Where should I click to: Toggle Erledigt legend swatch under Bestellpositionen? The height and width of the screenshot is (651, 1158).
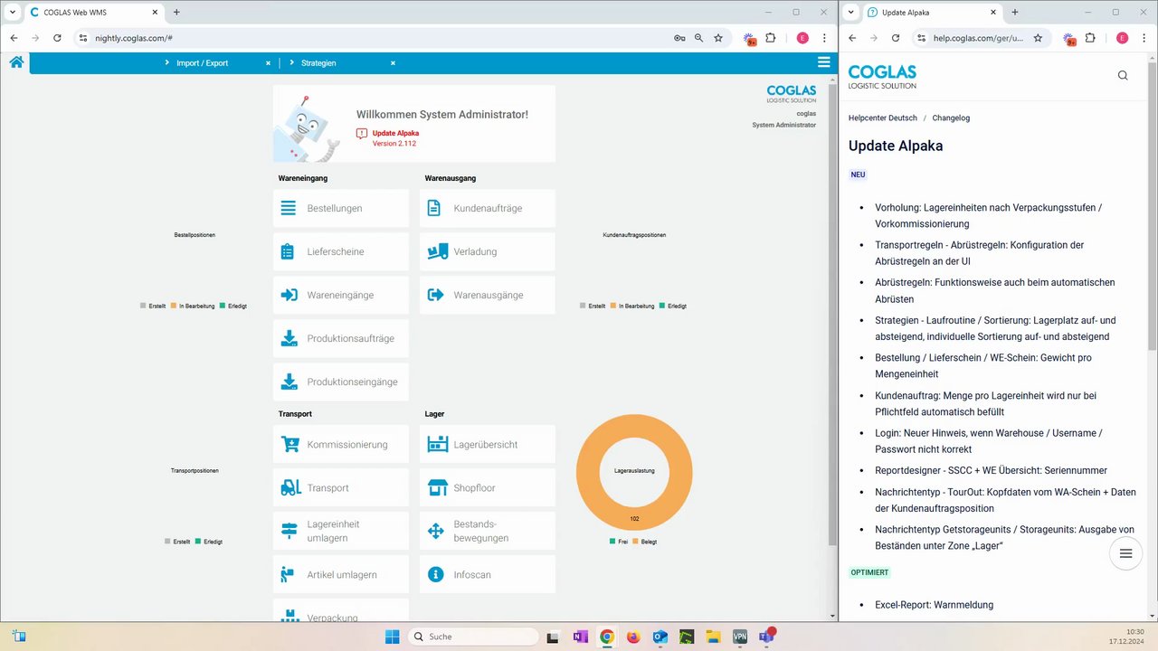tap(223, 306)
